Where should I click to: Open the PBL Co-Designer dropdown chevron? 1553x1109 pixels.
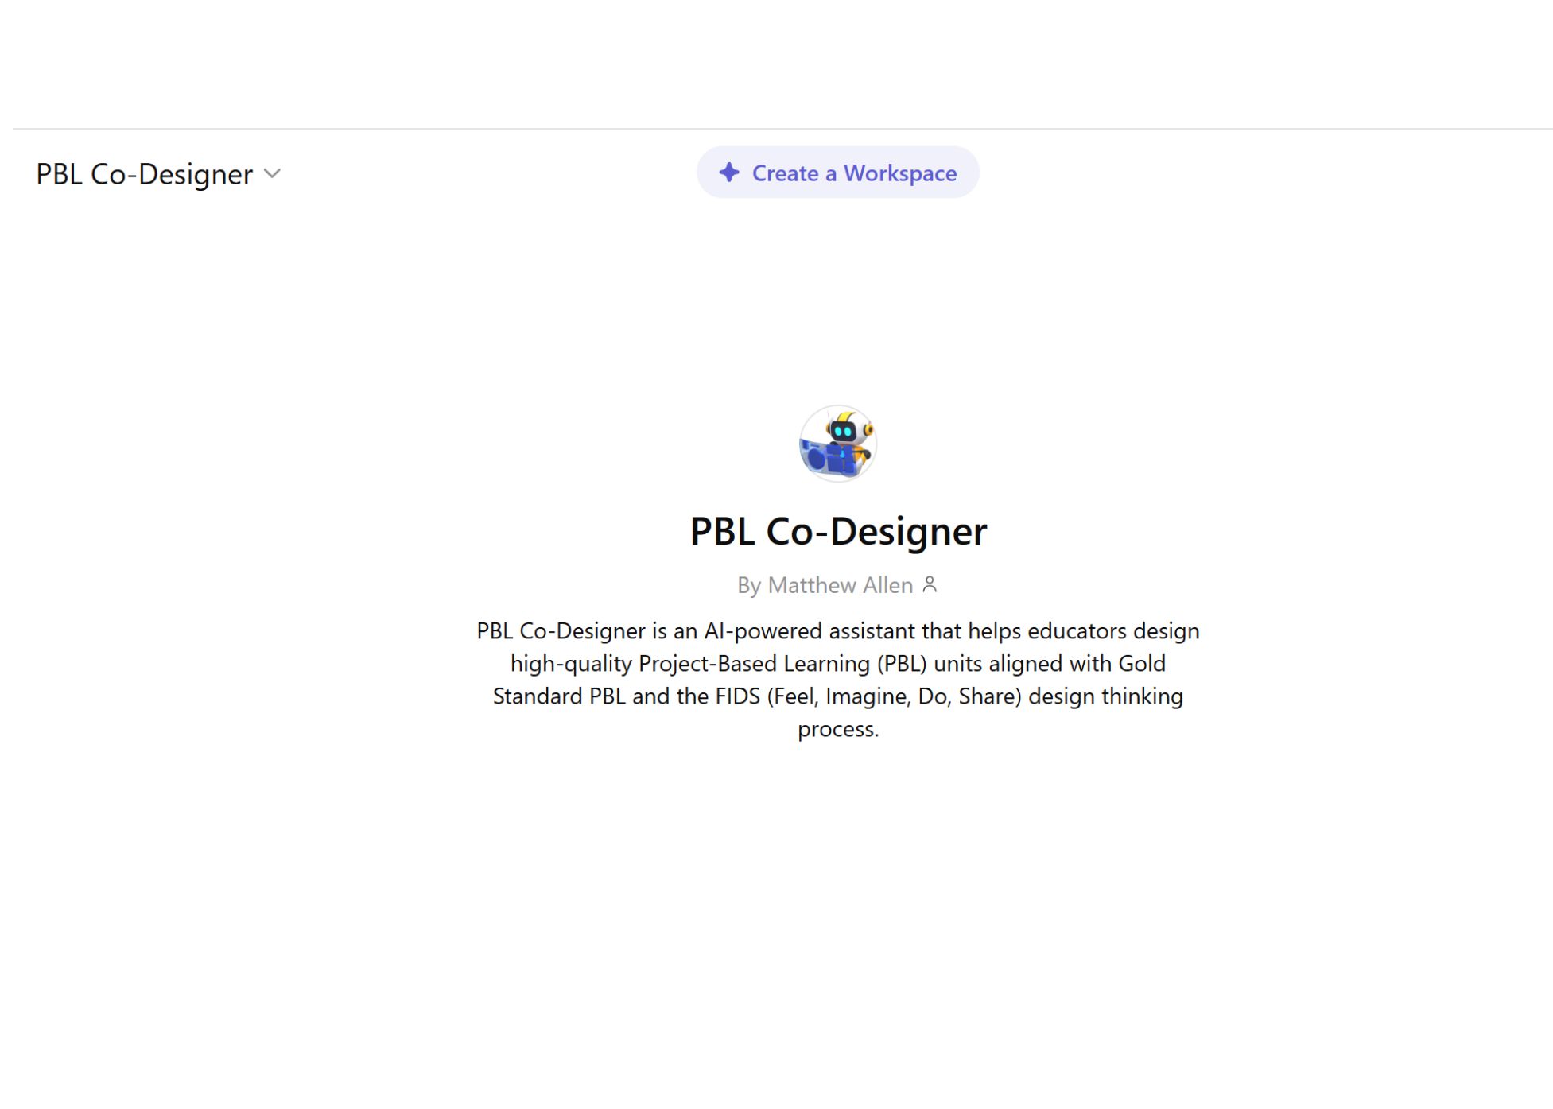[x=272, y=174]
